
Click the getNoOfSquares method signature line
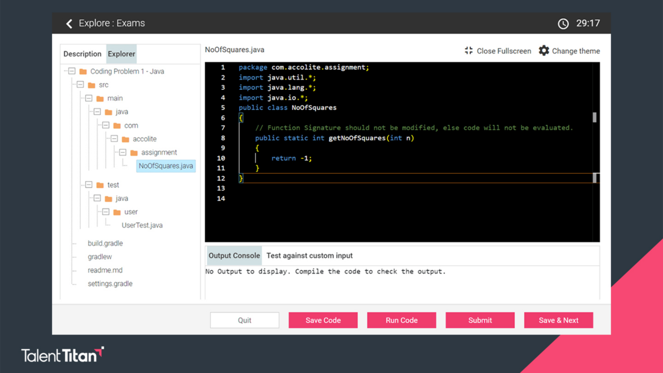pyautogui.click(x=334, y=138)
